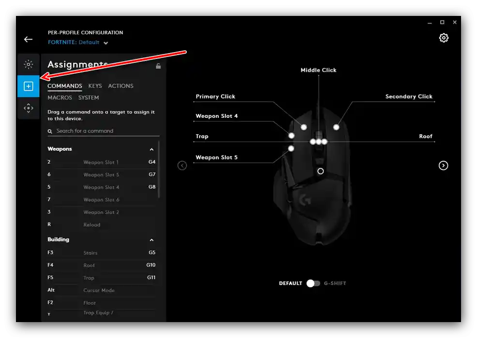Image resolution: width=477 pixels, height=338 pixels.
Task: Click the DEFAULT mode label
Action: coord(291,283)
